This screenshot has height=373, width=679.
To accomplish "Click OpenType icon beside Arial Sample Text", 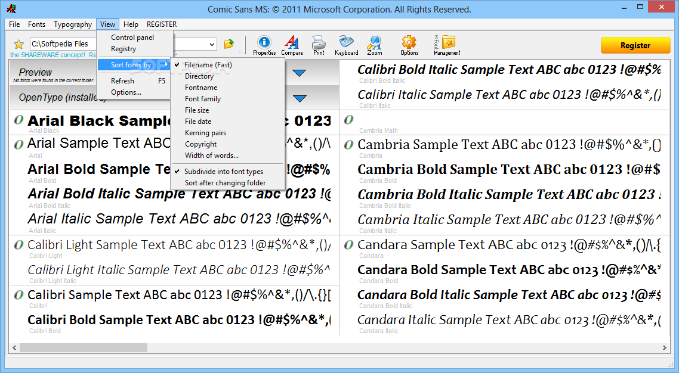I will (18, 144).
